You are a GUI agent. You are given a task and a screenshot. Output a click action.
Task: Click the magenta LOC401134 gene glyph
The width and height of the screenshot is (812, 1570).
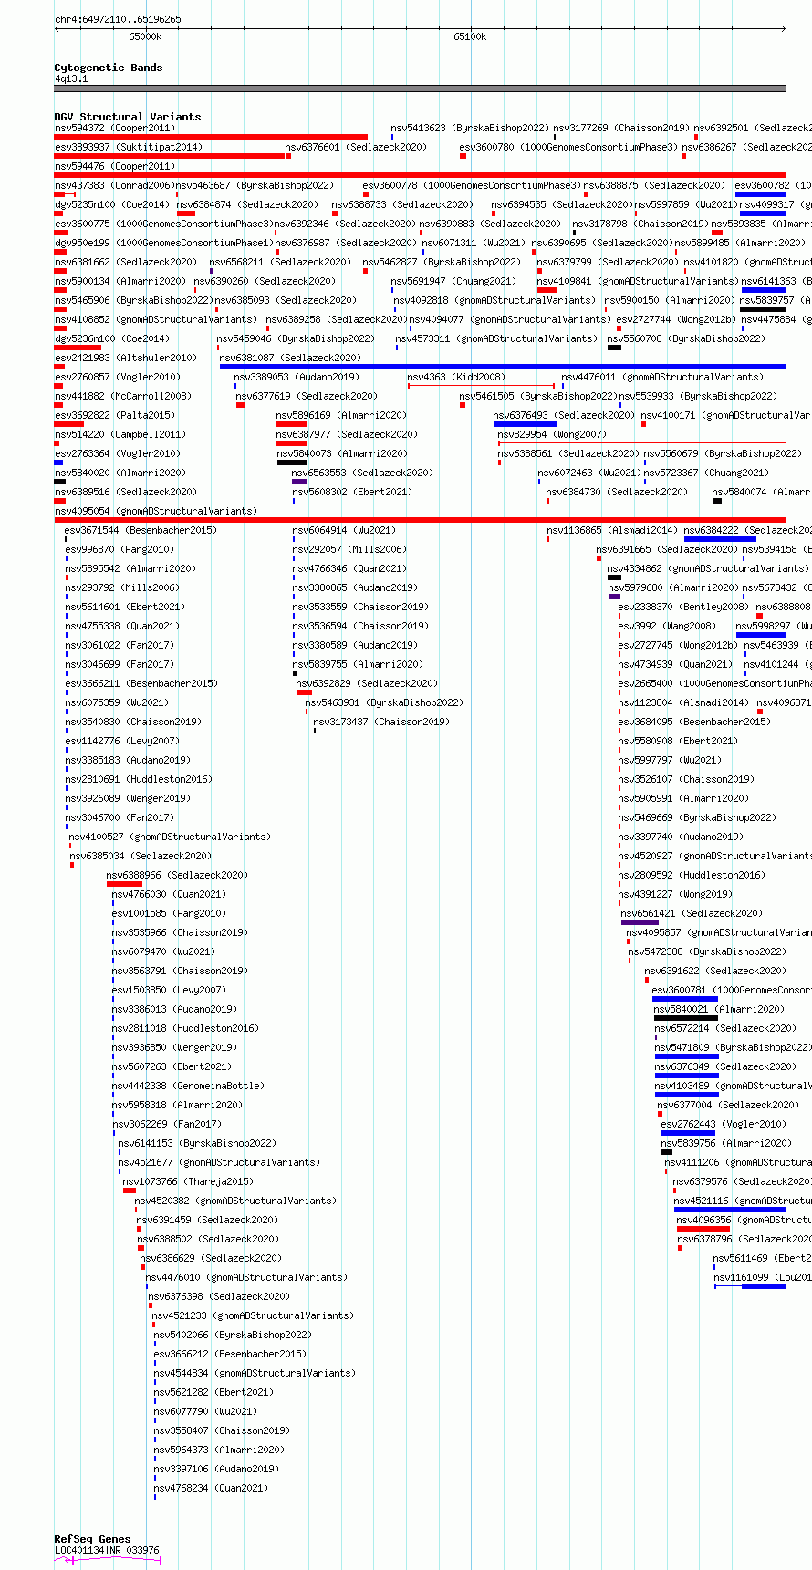(108, 1561)
